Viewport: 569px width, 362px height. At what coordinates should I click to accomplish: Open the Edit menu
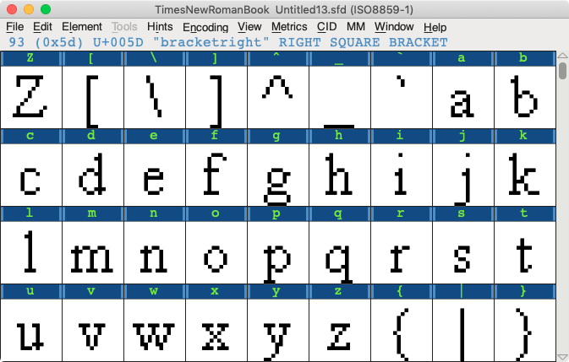[x=42, y=27]
